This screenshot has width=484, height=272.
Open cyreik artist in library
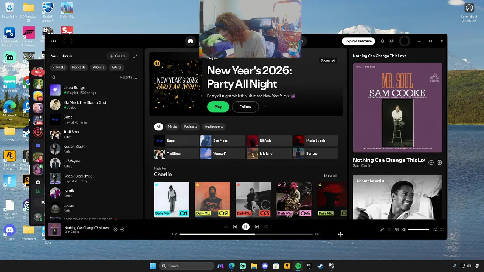(94, 193)
